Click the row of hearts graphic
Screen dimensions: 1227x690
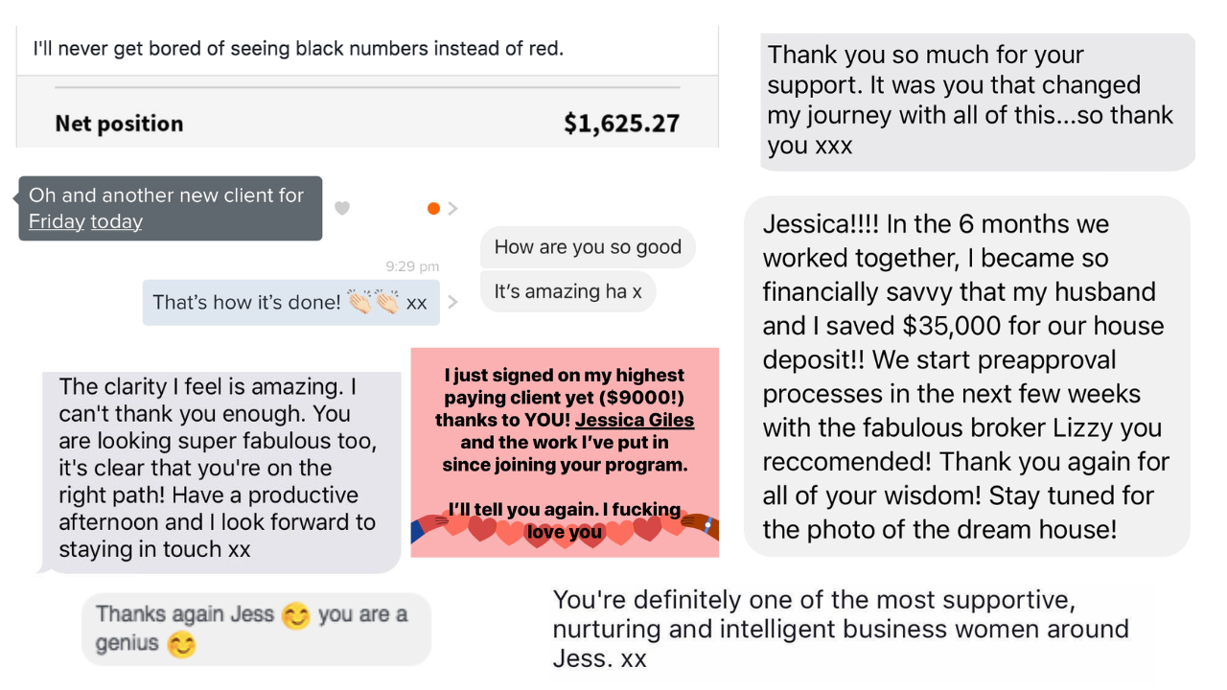[565, 528]
